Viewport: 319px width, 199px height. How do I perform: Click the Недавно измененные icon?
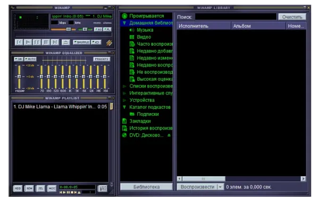(x=132, y=58)
